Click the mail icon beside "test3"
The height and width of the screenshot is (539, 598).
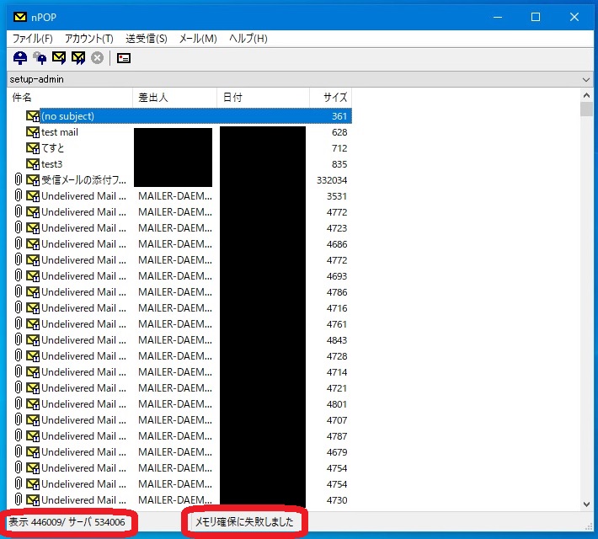click(33, 164)
